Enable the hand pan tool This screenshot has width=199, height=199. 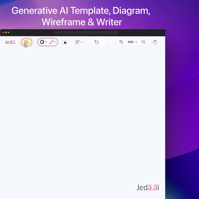[x=155, y=42]
